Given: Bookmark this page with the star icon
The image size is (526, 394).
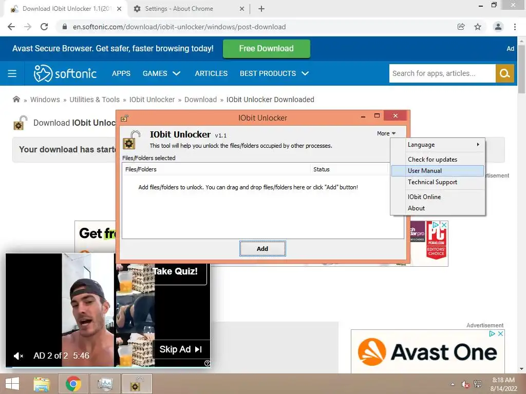Looking at the screenshot, I should click(478, 27).
